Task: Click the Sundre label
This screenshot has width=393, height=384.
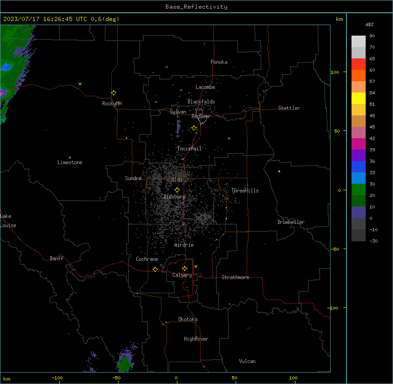Action: pos(133,178)
